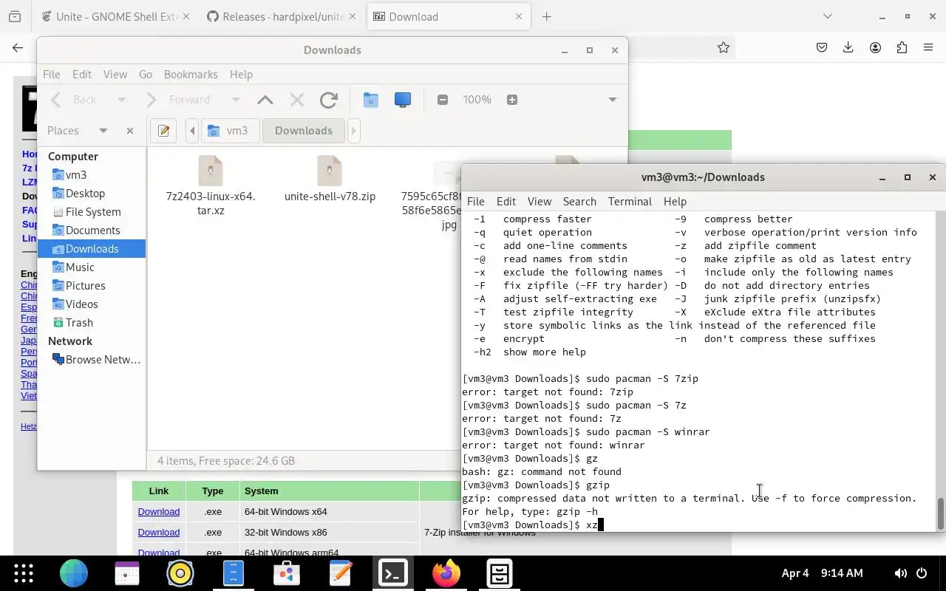Open the calendar app from taskbar

coord(127,573)
